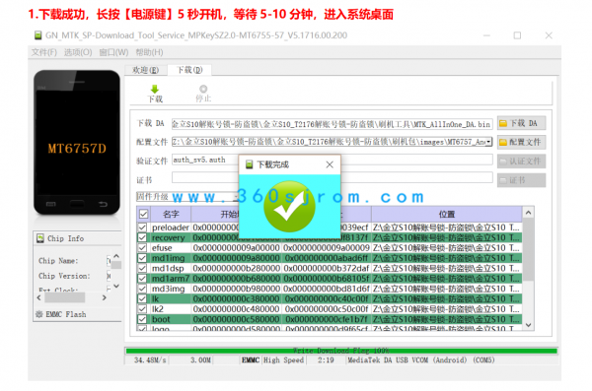Click the green checkmark success image
Screen dimensions: 592x391
289,206
